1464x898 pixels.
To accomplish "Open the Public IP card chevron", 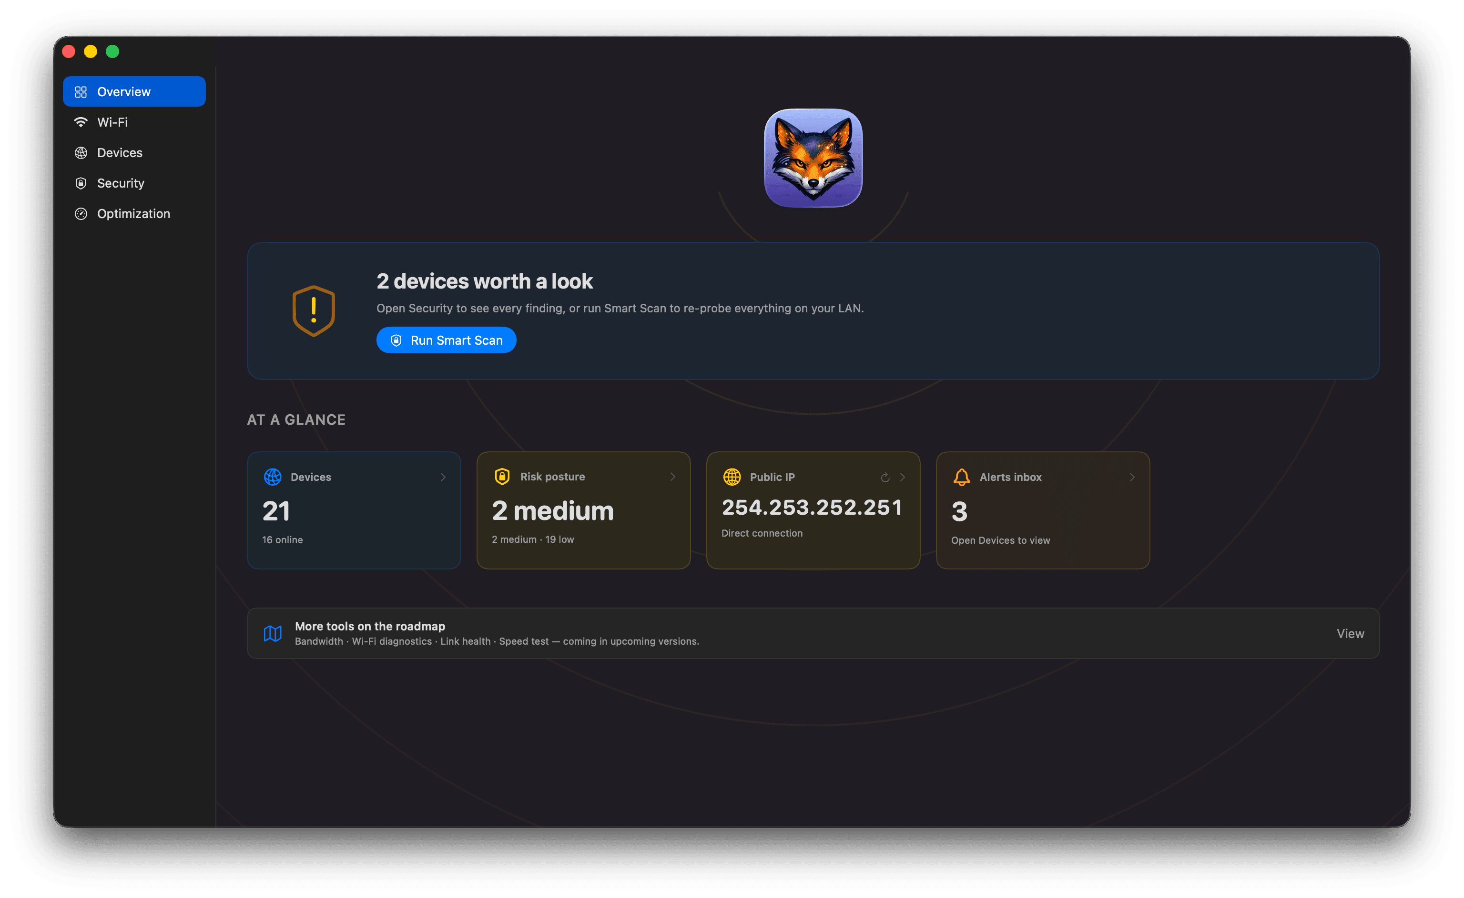I will 902,477.
